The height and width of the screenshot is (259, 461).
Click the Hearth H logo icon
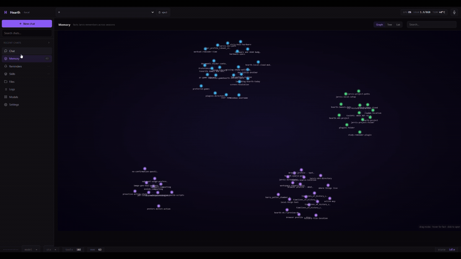coord(5,12)
